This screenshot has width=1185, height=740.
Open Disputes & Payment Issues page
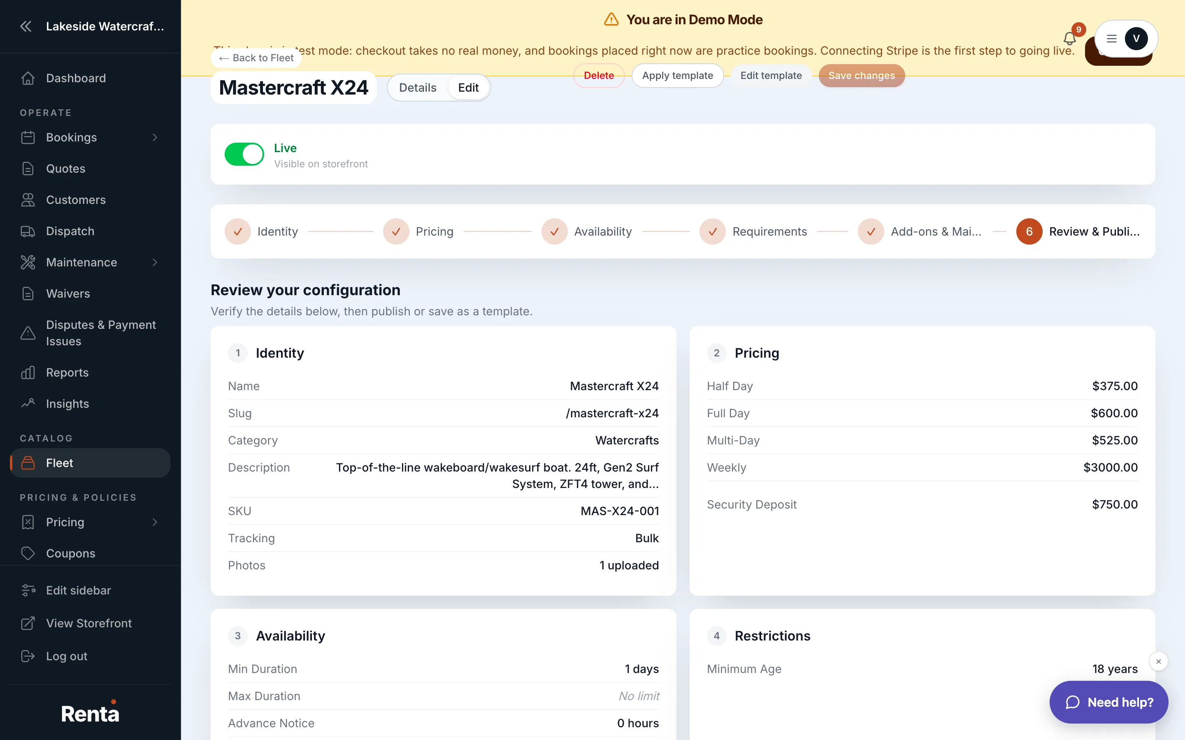(x=90, y=333)
